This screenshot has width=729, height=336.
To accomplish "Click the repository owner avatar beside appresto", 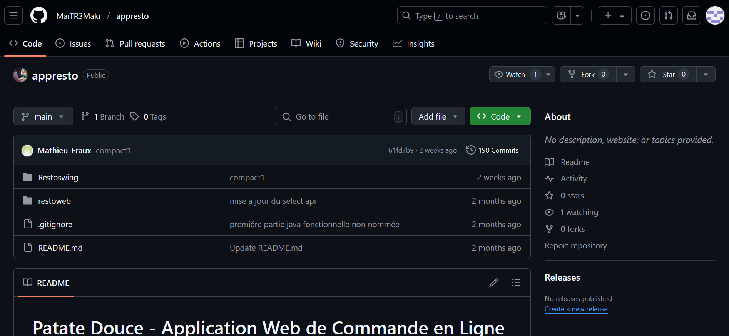I will [x=20, y=75].
